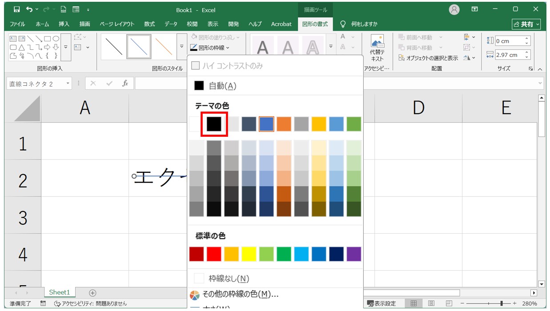Viewport: 550px width, 311px height.
Task: Open the Size dialog launcher in サイズ group
Action: tap(531, 69)
